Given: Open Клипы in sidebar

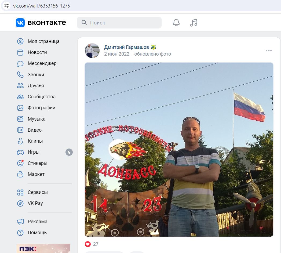Looking at the screenshot, I should click(35, 141).
